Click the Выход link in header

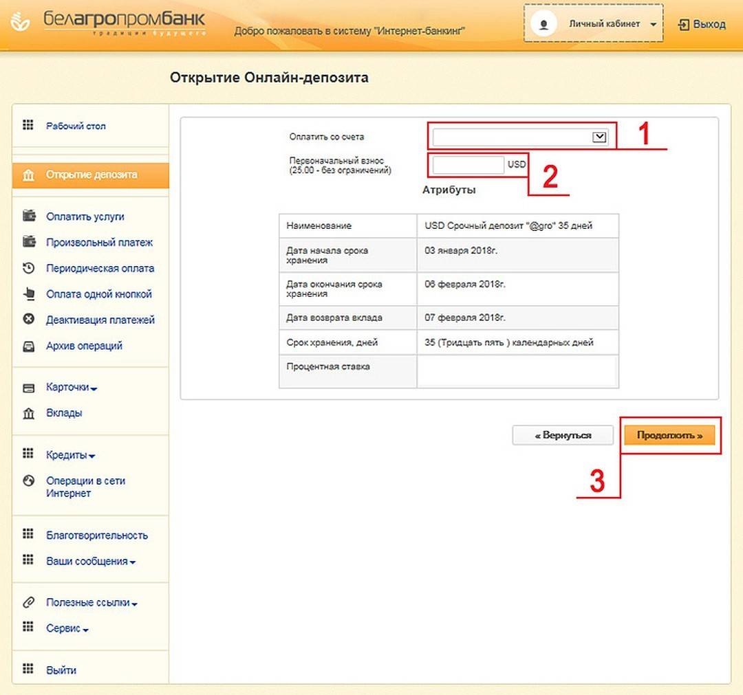tap(702, 25)
